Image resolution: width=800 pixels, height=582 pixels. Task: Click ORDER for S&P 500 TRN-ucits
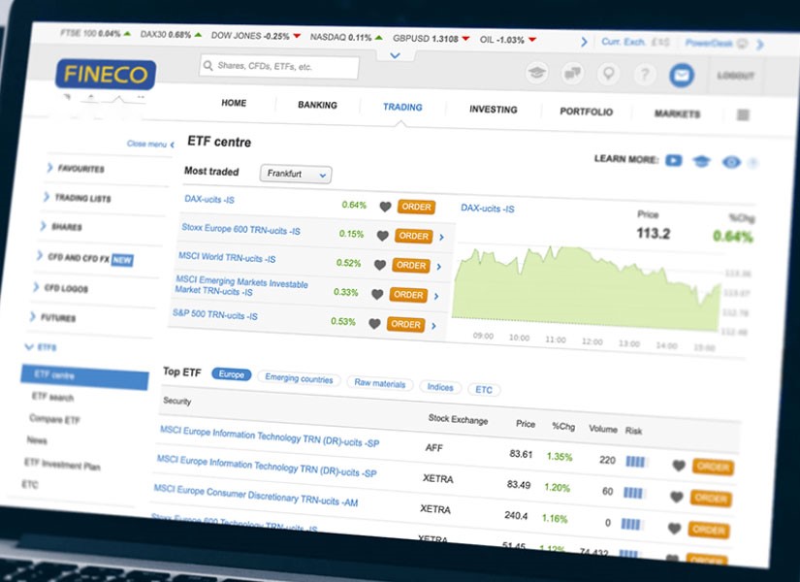tap(405, 324)
